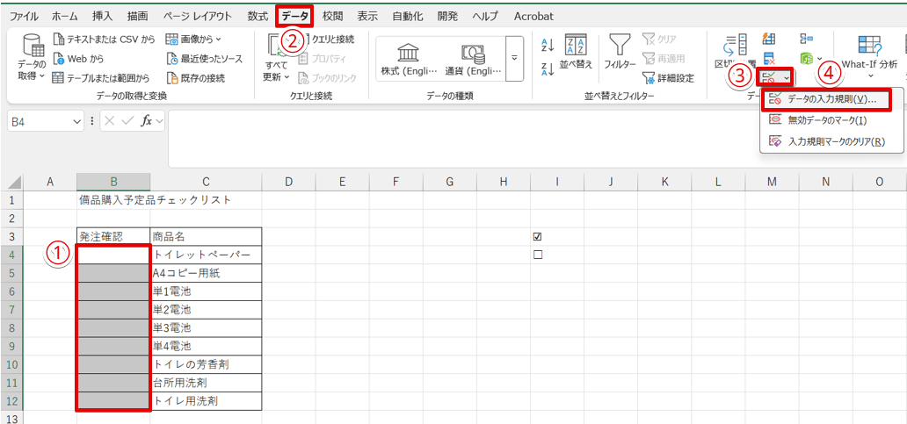Confirm formula entry with the check icon
The image size is (907, 424).
pyautogui.click(x=128, y=121)
